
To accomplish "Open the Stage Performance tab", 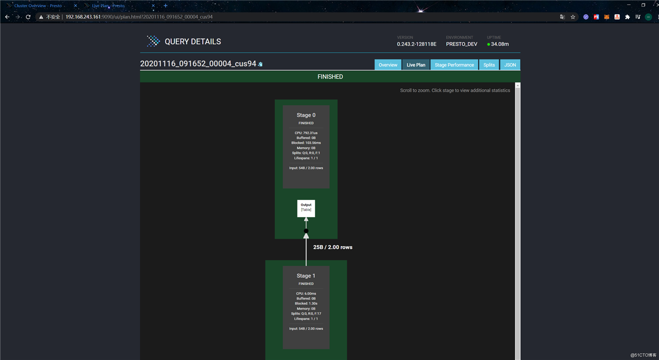I will click(454, 65).
